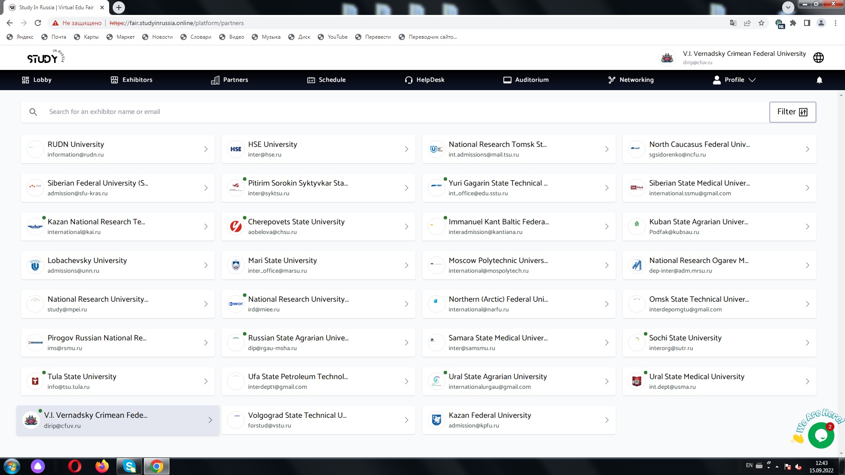Screen dimensions: 845x475
Task: Expand Kazan Federal University chevron
Action: 606,420
